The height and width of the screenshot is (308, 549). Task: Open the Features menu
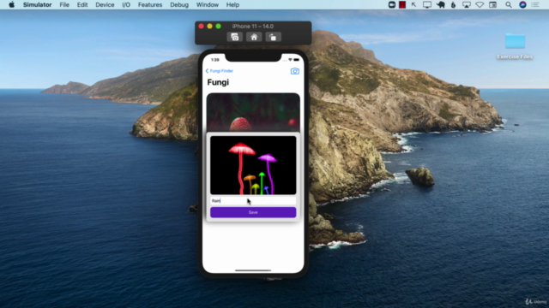[x=150, y=5]
